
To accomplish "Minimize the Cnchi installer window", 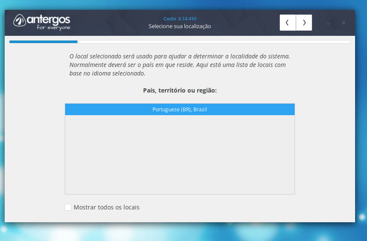I will click(328, 23).
